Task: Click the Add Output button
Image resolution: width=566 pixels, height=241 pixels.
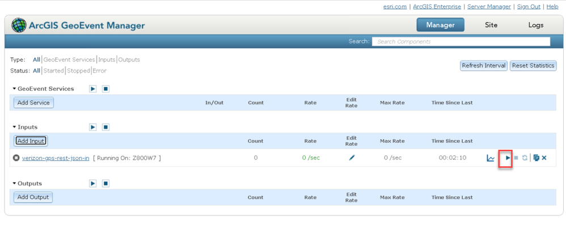Action: tap(33, 197)
